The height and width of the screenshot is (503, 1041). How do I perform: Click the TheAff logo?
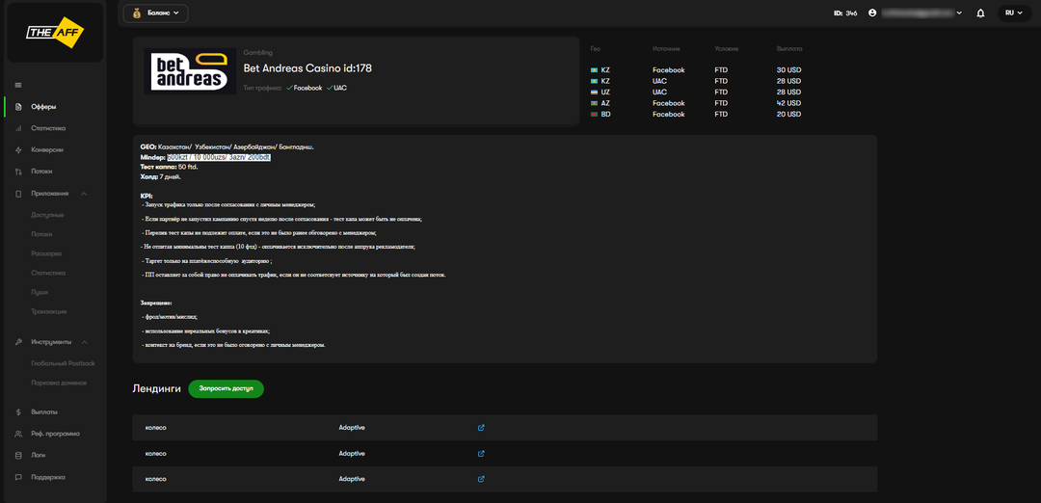click(54, 32)
